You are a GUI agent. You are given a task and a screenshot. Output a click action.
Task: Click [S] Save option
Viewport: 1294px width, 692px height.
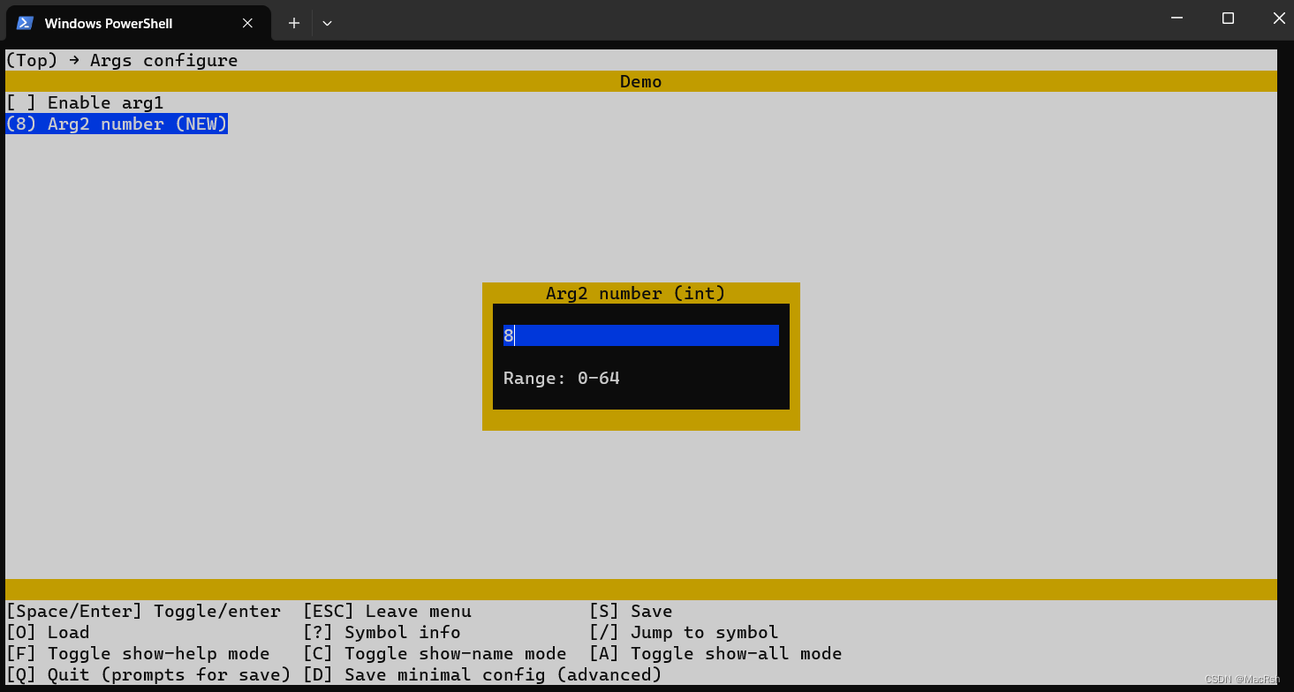pos(632,611)
